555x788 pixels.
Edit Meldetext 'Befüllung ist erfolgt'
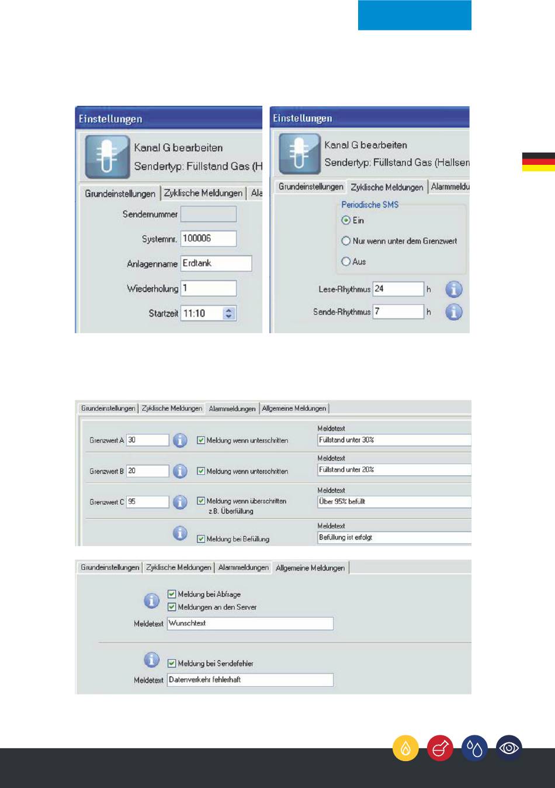coord(394,538)
